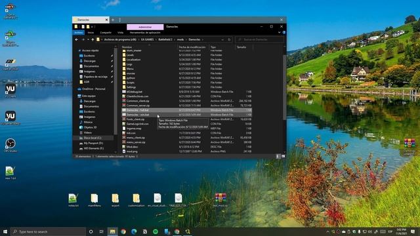Open chevron after EA GAMES breadcrumb

click(x=156, y=39)
